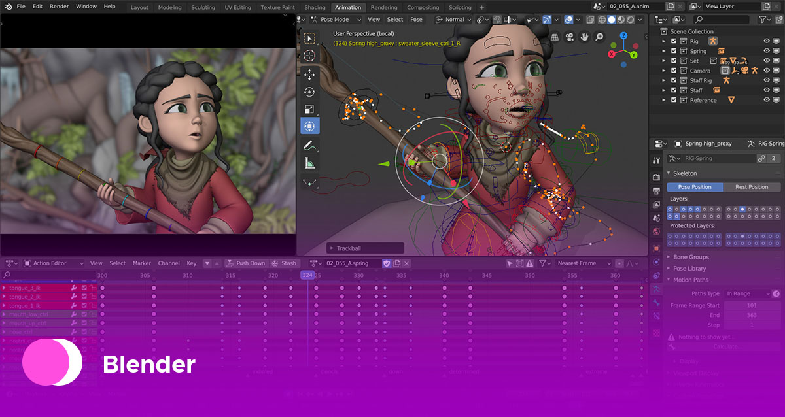Select the Transform tool
Image resolution: width=785 pixels, height=417 pixels.
(x=310, y=126)
